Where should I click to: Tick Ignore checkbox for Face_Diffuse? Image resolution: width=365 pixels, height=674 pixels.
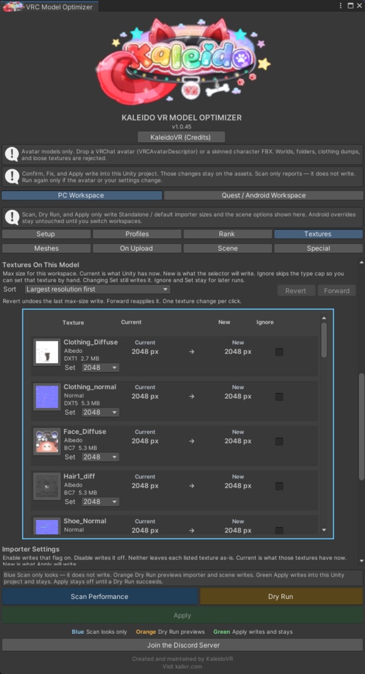279,442
